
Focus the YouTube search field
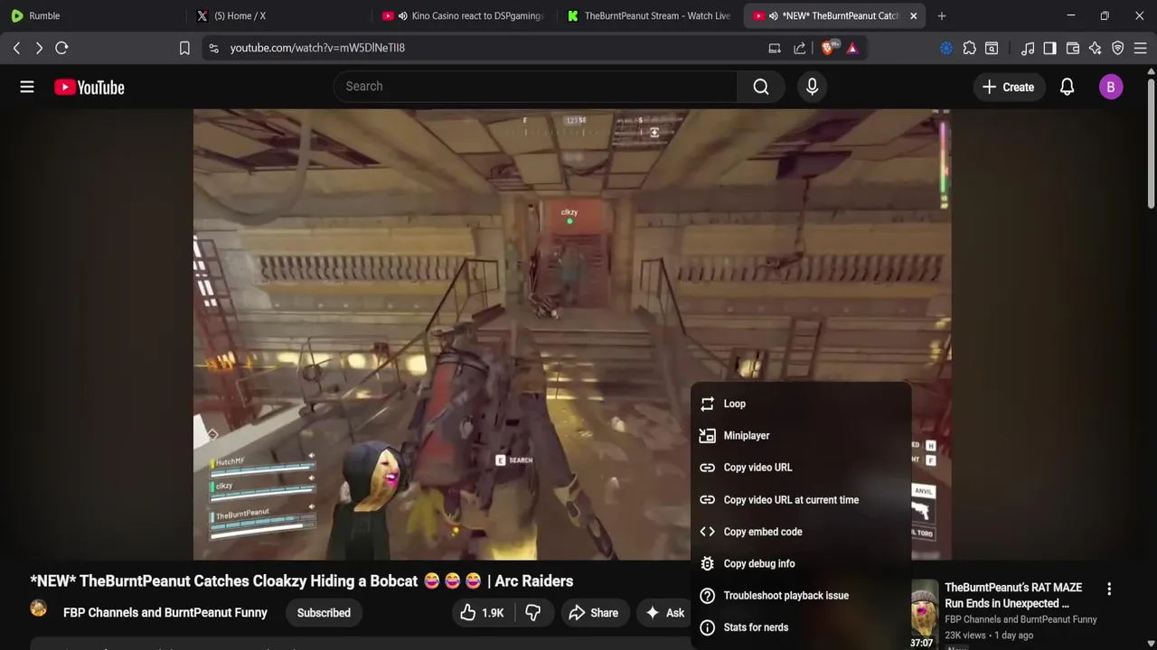click(x=534, y=86)
